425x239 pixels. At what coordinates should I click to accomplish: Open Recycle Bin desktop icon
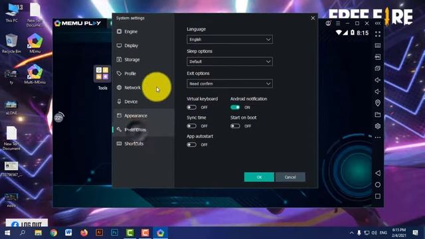click(11, 43)
